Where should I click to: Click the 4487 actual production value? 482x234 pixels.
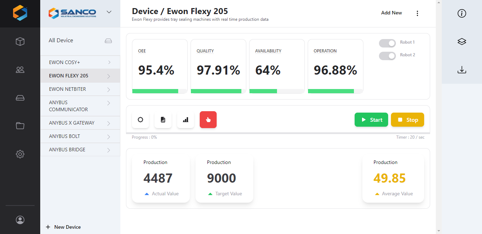158,178
